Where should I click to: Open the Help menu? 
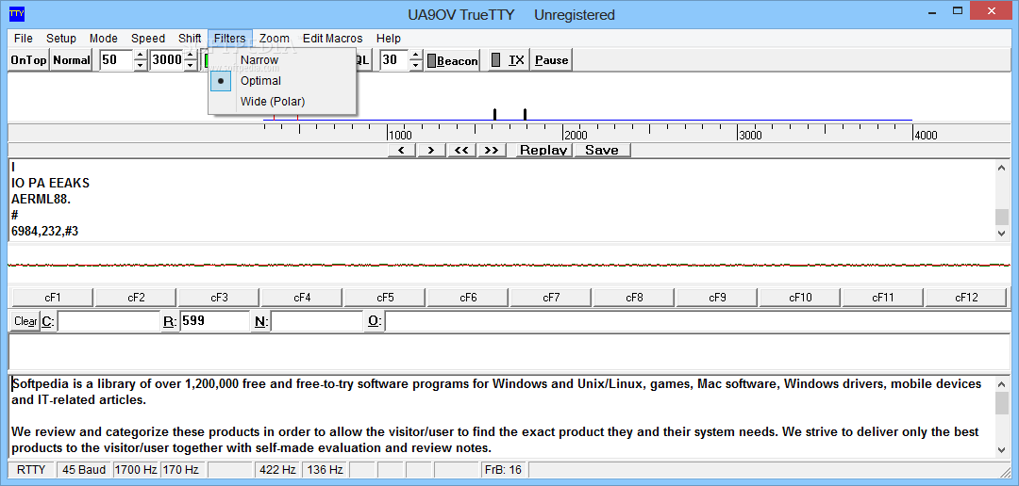(x=389, y=39)
